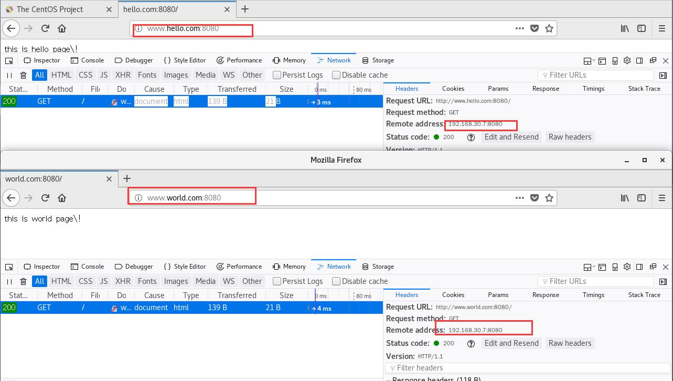673x381 pixels.
Task: Clear network log in upper devtools
Action: pos(23,75)
